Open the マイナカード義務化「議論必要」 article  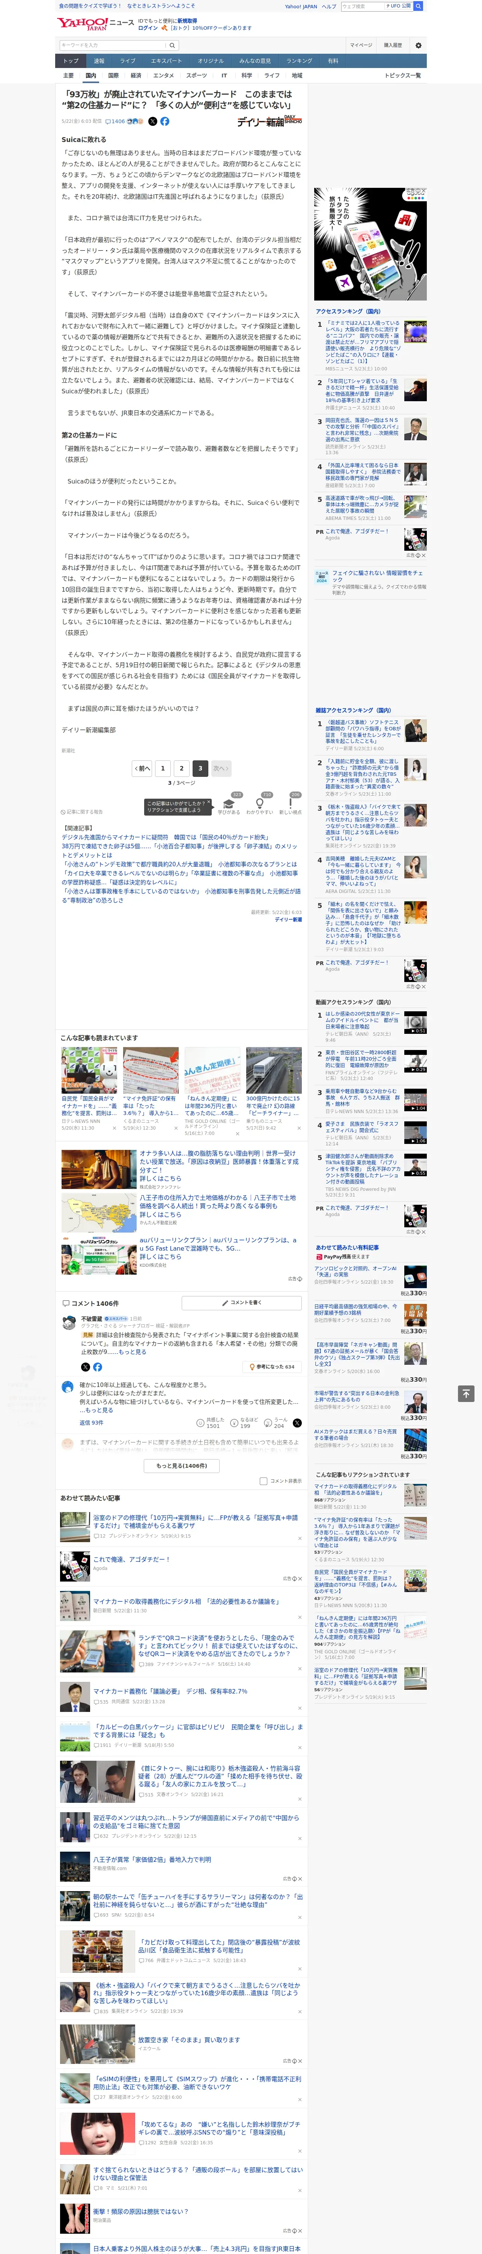[170, 1691]
